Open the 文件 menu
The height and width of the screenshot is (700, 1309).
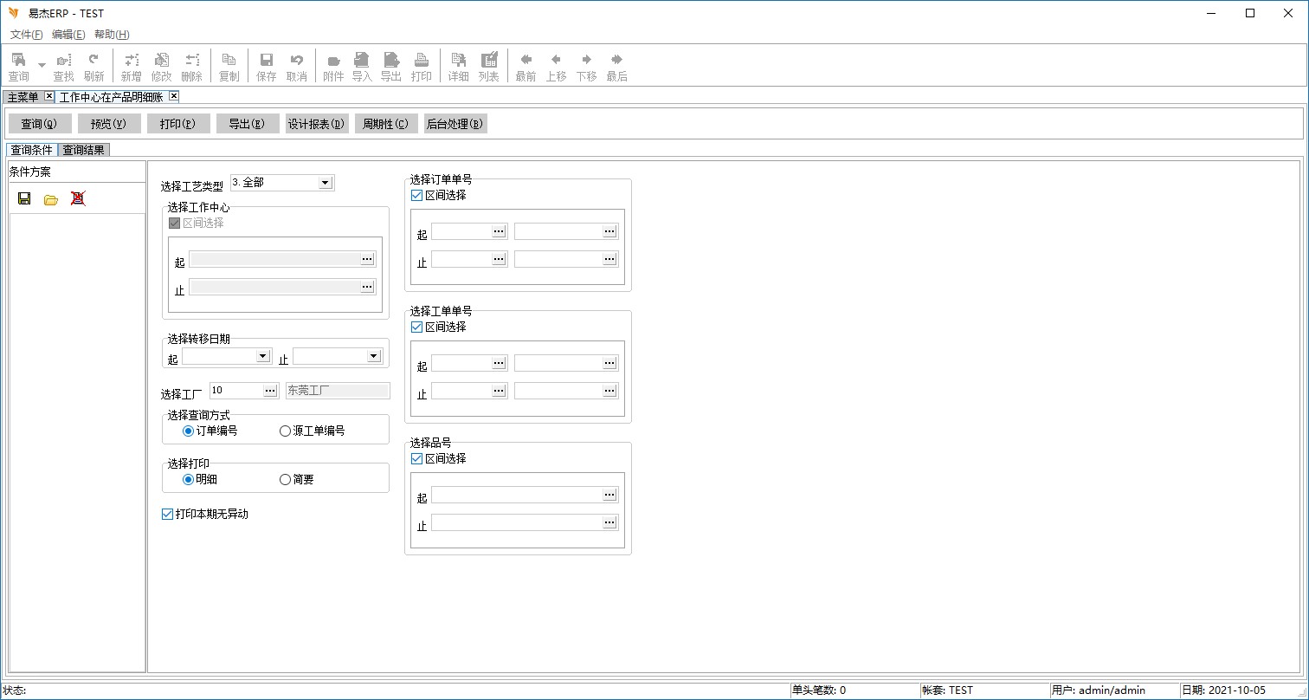coord(26,35)
